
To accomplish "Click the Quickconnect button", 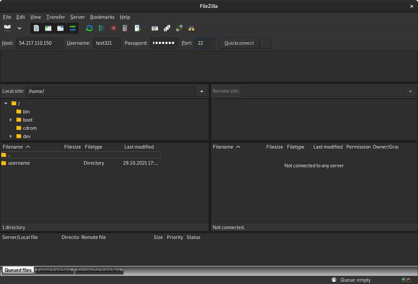I will tap(239, 43).
